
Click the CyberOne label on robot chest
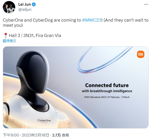(44, 121)
